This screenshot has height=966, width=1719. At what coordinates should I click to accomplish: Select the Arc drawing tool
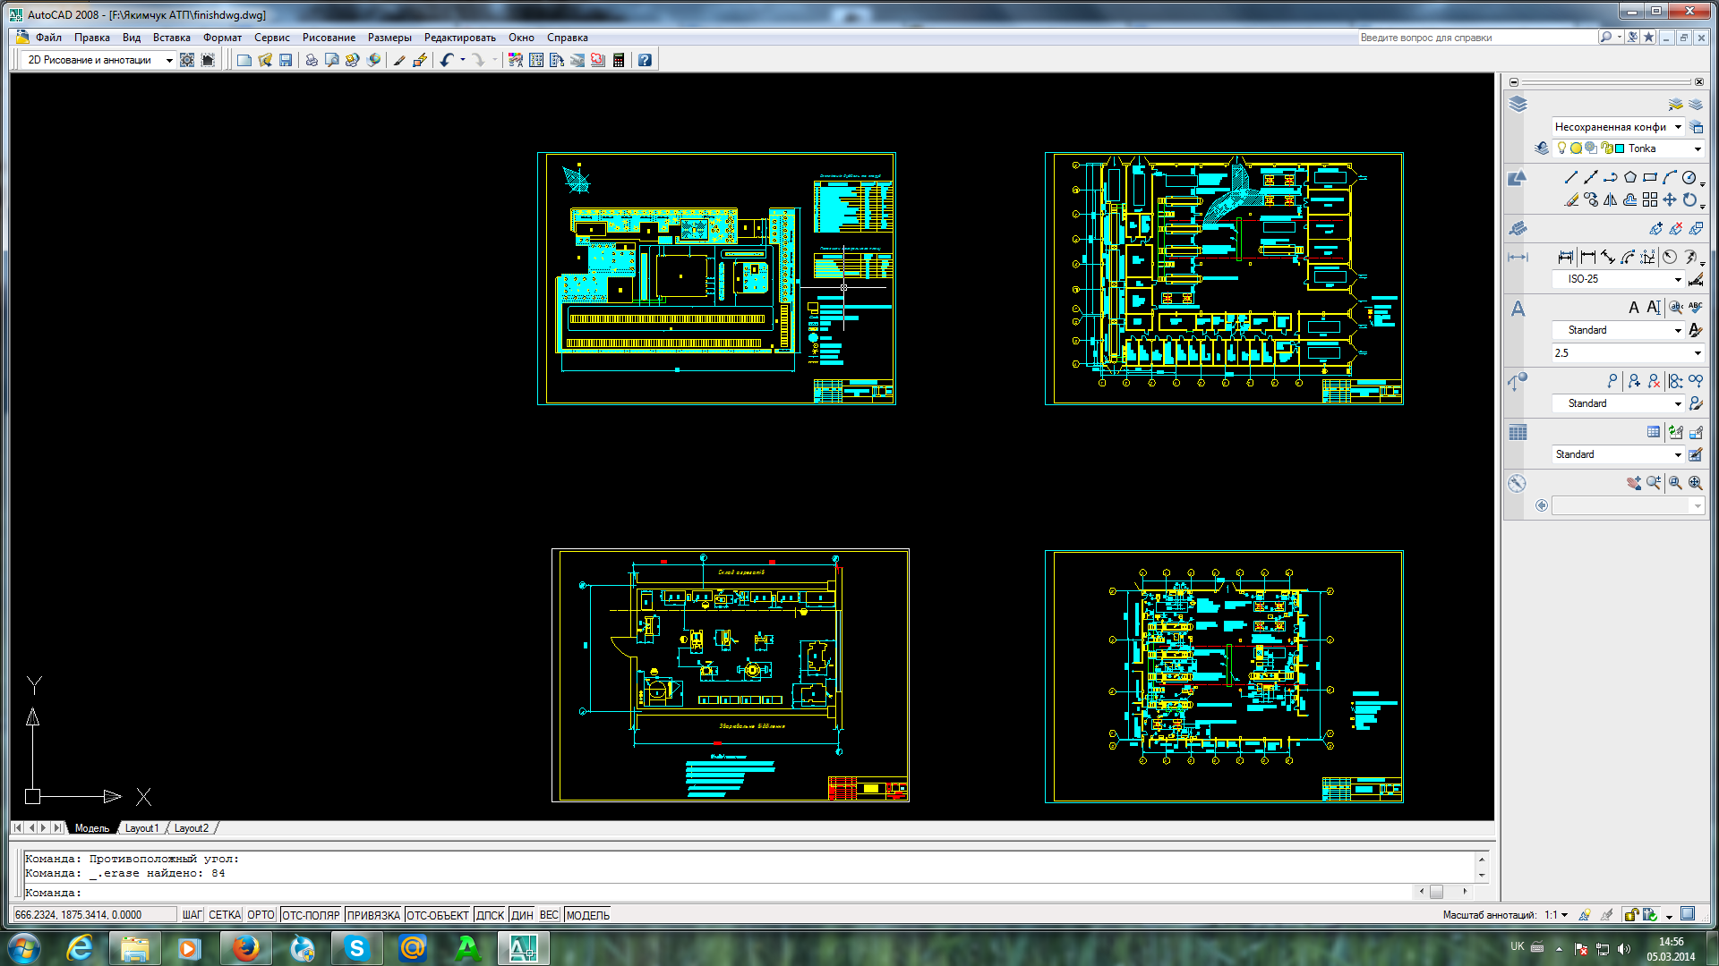[1670, 177]
